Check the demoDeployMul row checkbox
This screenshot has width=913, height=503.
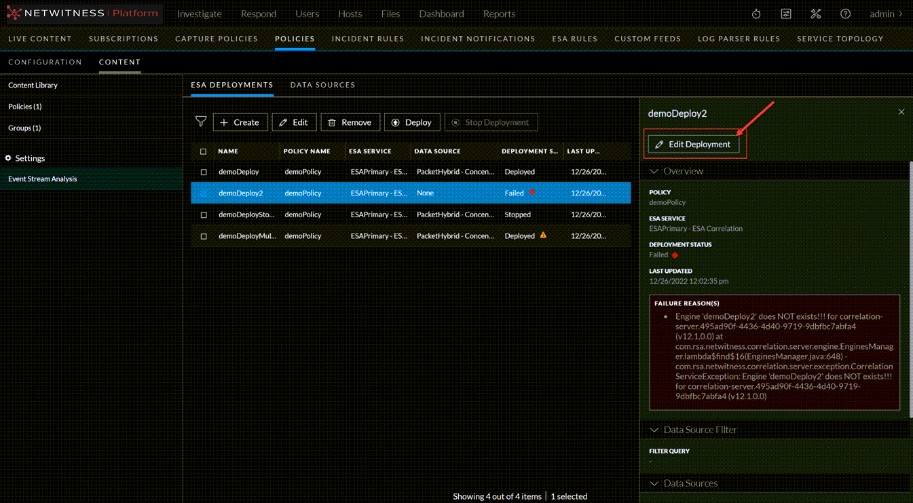[204, 236]
